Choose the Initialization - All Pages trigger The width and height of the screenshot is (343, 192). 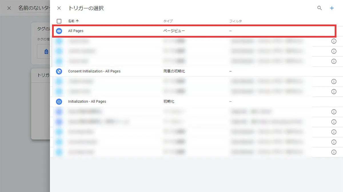click(87, 102)
